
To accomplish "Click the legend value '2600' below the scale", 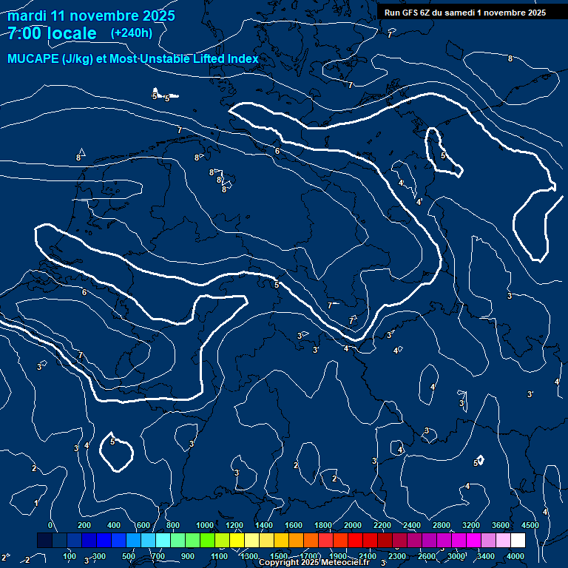I will coord(426,556).
